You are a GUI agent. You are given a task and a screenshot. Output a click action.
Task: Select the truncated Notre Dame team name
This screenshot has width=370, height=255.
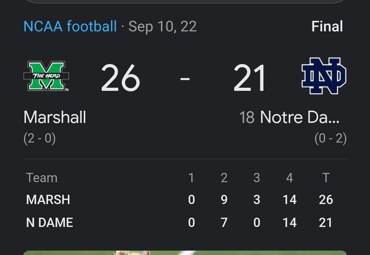coord(300,117)
